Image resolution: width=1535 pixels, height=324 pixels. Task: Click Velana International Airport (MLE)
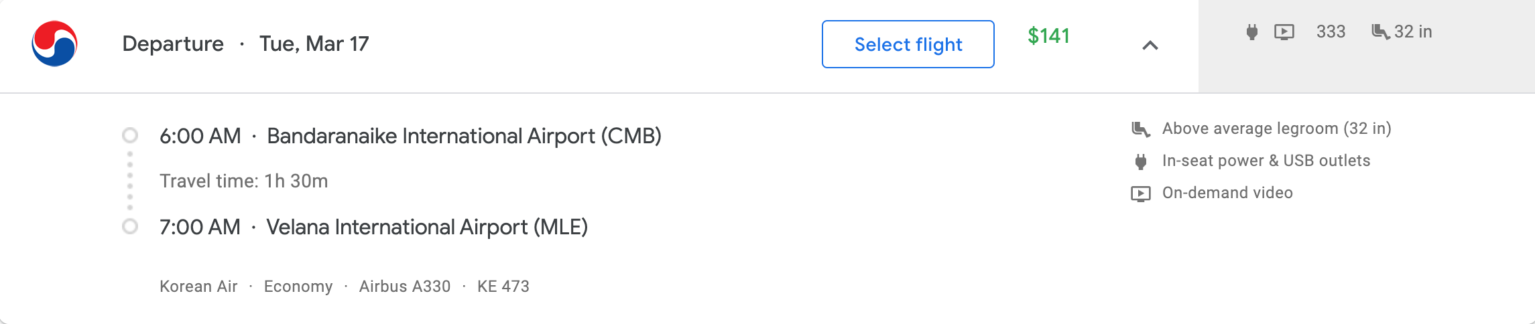(x=427, y=227)
